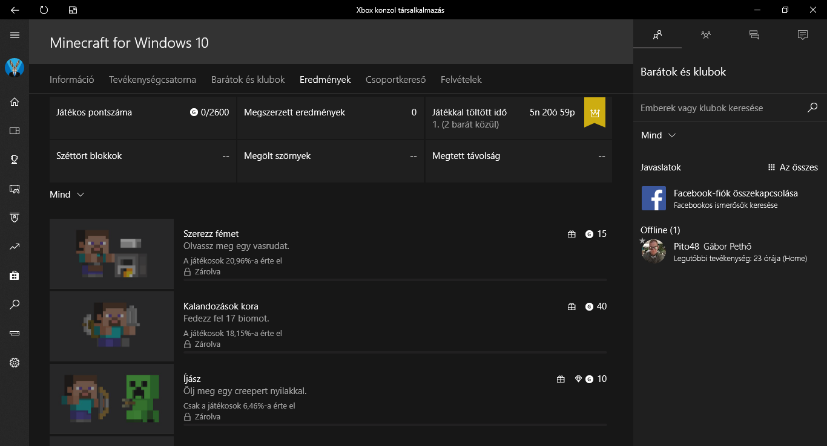Screen dimensions: 827x446
Task: Click the Az összes suggestions link
Action: (x=792, y=167)
